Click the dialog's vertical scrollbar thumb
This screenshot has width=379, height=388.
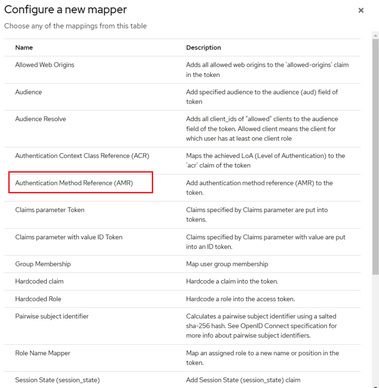click(375, 152)
